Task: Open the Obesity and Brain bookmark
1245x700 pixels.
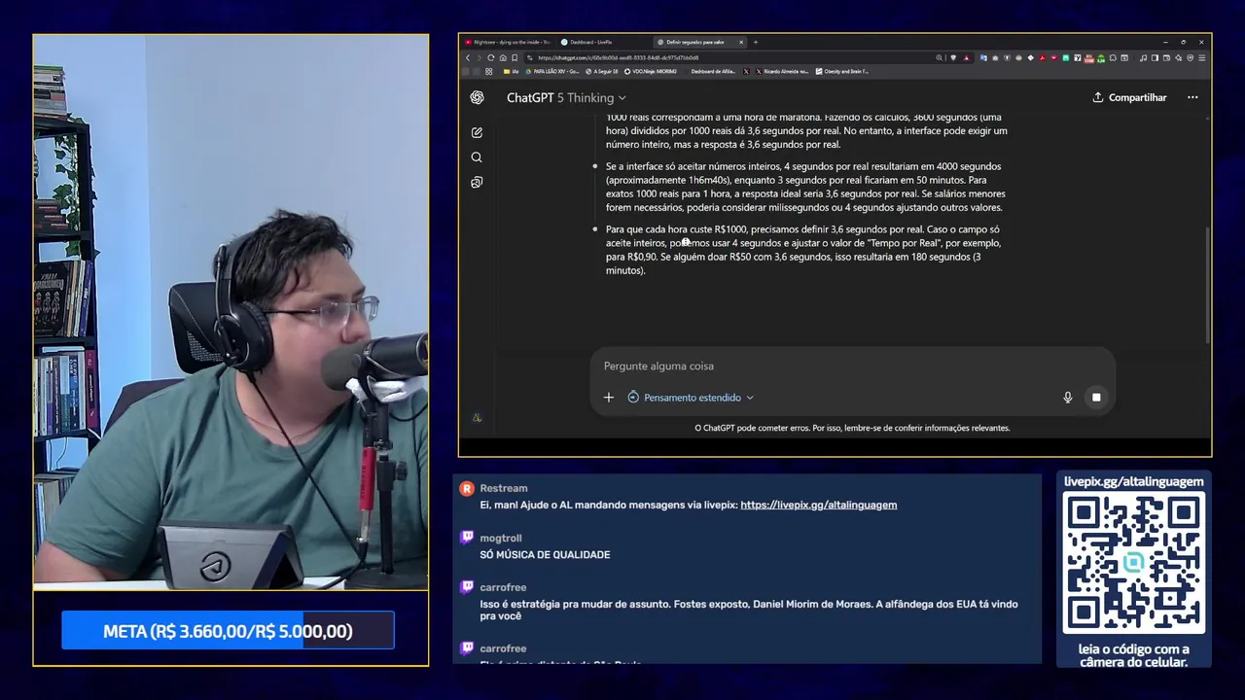Action: click(842, 71)
